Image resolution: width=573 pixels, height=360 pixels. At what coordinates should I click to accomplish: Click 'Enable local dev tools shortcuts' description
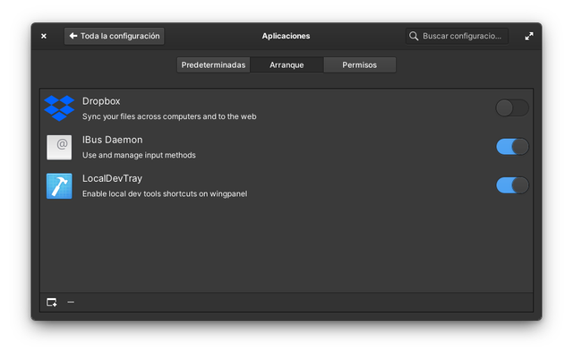[165, 194]
